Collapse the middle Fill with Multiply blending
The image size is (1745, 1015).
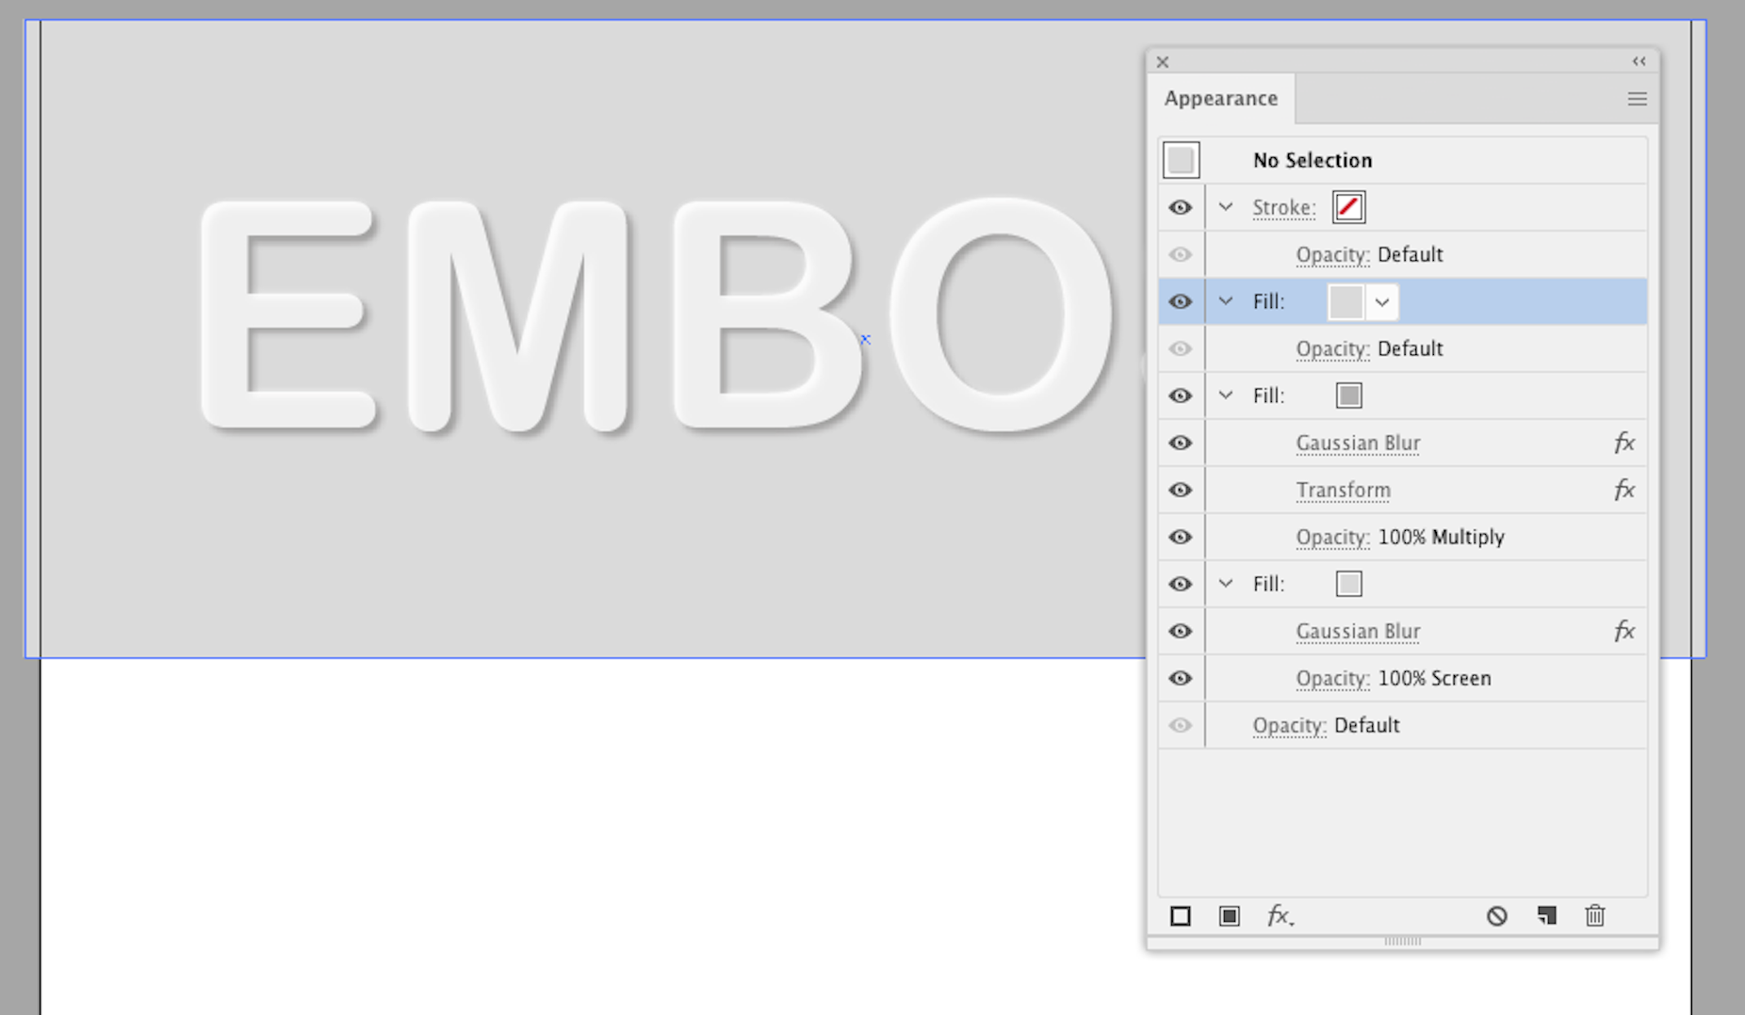click(x=1225, y=395)
